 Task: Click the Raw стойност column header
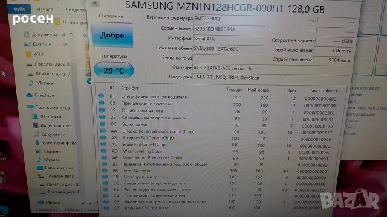click(x=323, y=90)
